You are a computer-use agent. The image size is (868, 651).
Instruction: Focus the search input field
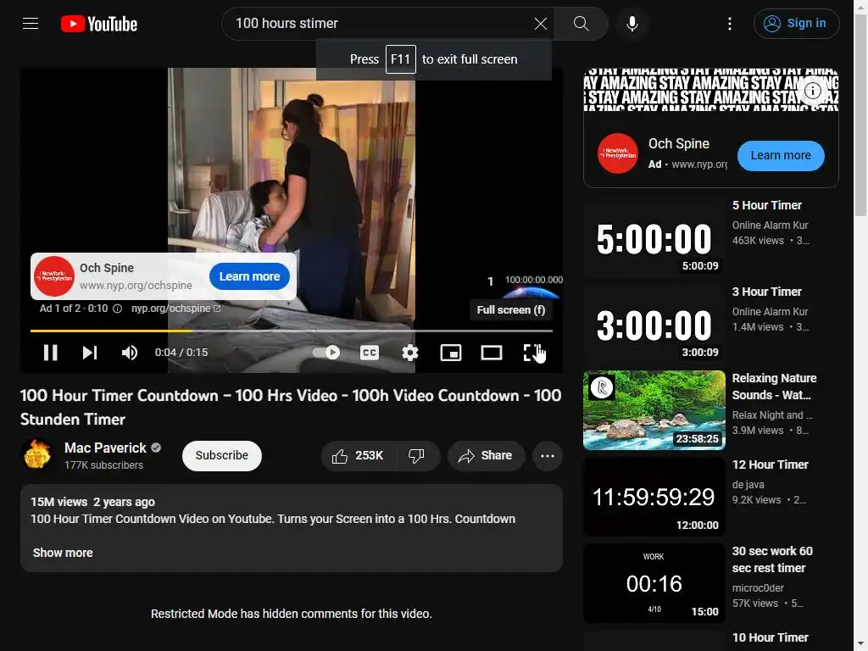[x=382, y=23]
